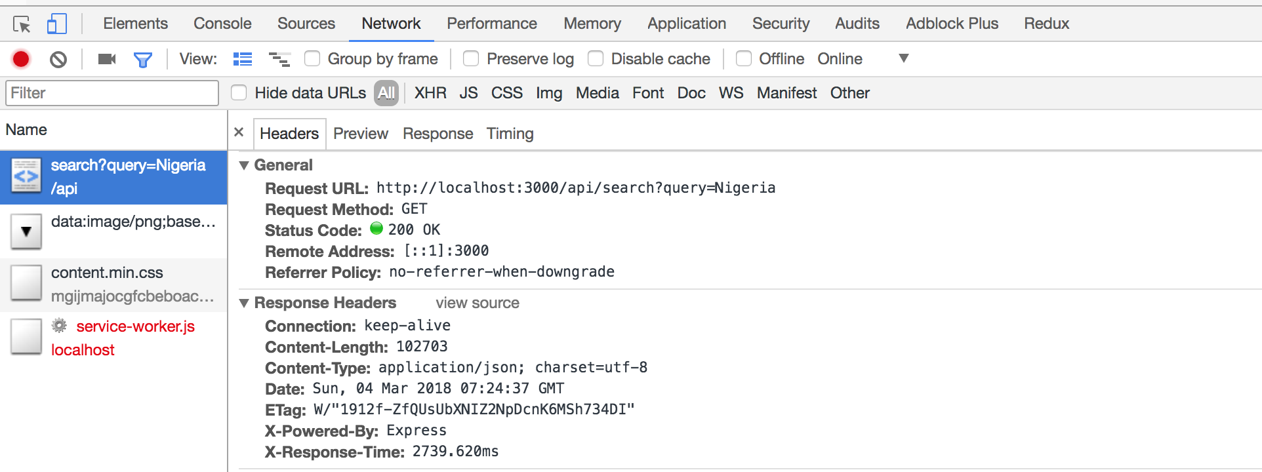Clear the network log

click(58, 60)
